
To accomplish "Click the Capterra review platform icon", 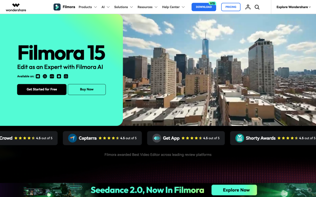I will click(72, 138).
